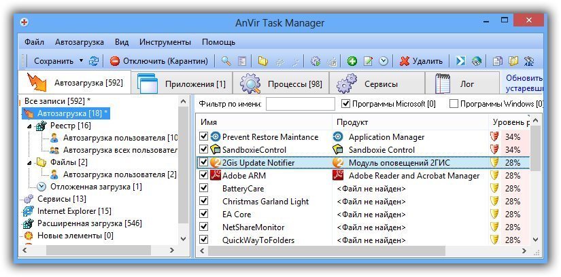Click the Adobe ARM red PDF icon
561x277 pixels.
(x=215, y=175)
